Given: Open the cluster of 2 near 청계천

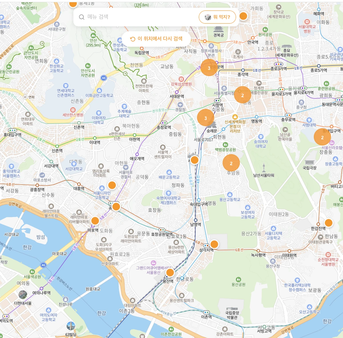Looking at the screenshot, I should (242, 95).
